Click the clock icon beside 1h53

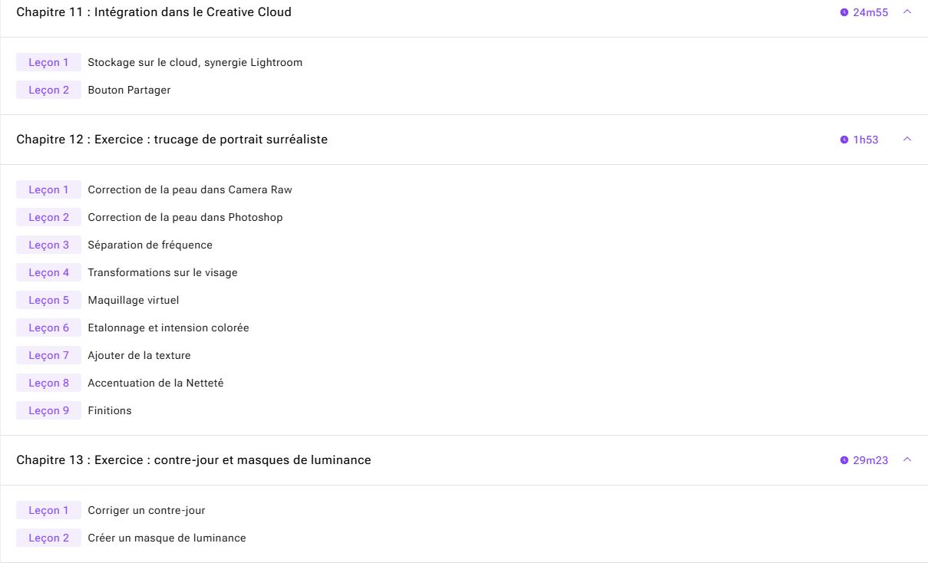[x=844, y=140]
